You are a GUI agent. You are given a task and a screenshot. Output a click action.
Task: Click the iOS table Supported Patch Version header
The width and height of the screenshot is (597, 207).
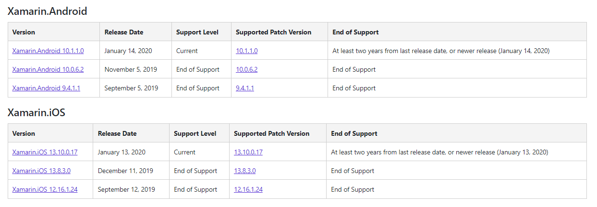[x=272, y=133]
